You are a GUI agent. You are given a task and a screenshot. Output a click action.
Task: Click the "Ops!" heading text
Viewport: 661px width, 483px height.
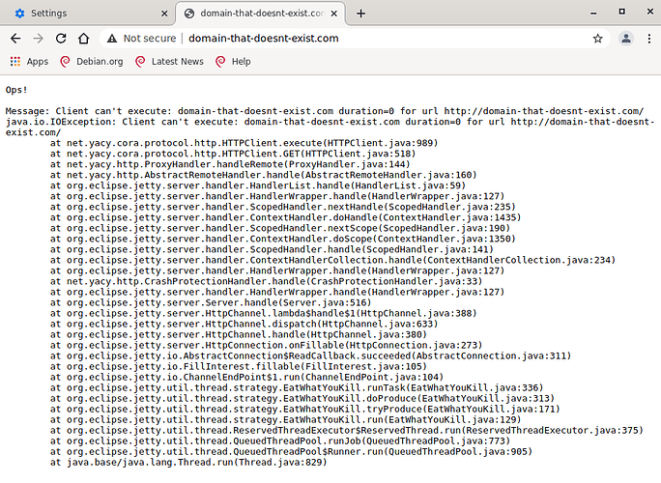point(16,90)
